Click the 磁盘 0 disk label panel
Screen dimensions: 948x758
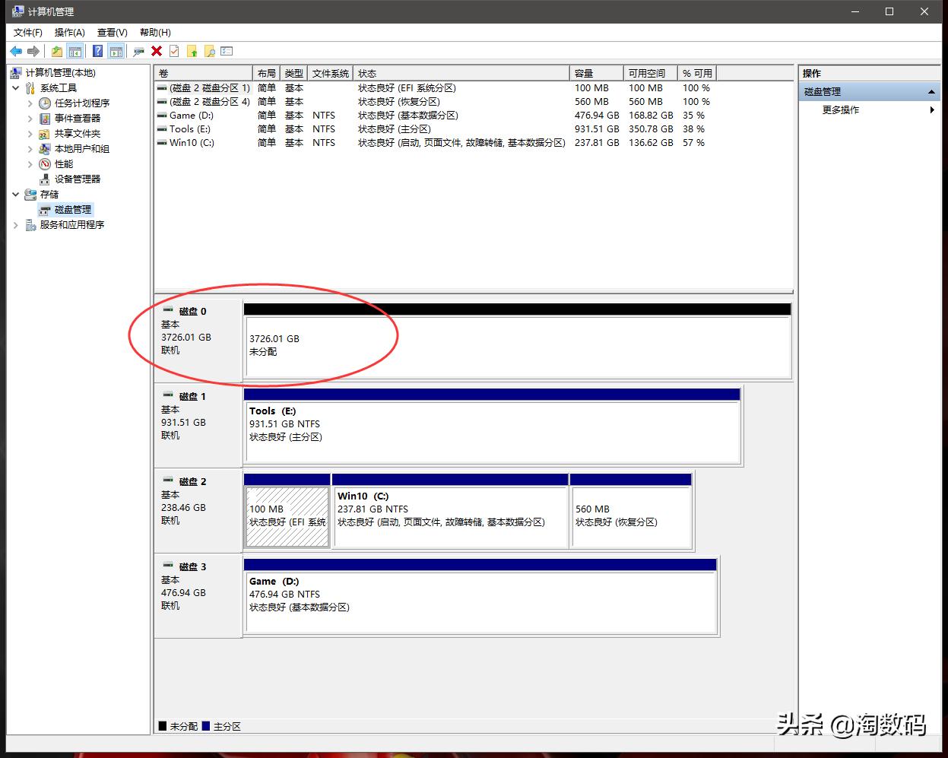pos(198,340)
